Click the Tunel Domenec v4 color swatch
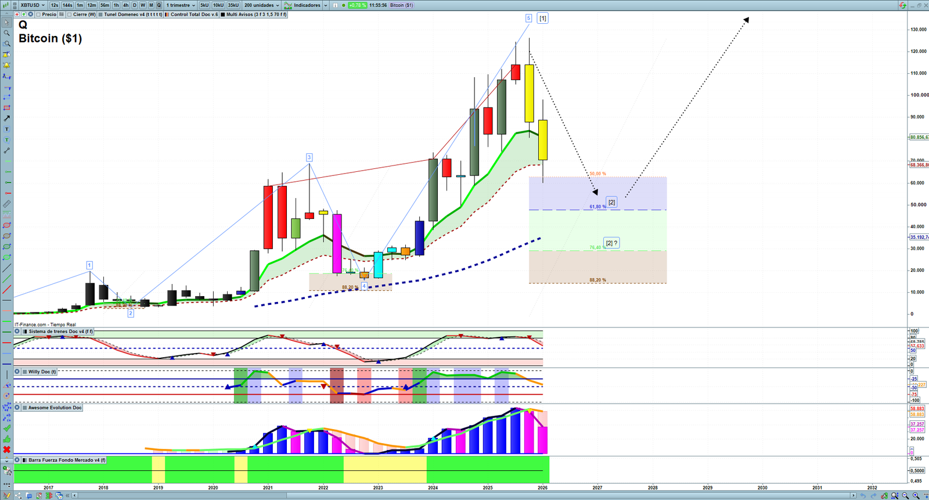This screenshot has width=929, height=500. pyautogui.click(x=100, y=15)
